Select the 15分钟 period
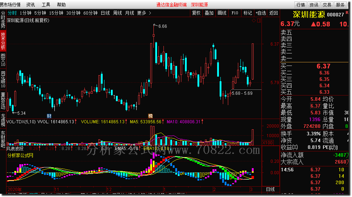This screenshot has height=197, width=352. click(56, 13)
